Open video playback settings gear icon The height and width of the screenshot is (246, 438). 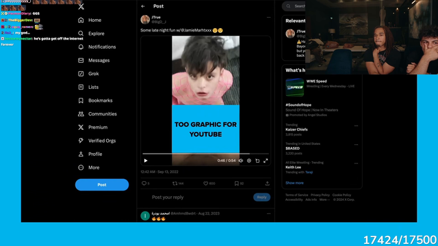249,161
